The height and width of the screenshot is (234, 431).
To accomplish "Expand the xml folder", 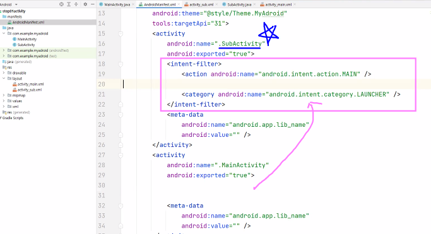I will click(4, 107).
